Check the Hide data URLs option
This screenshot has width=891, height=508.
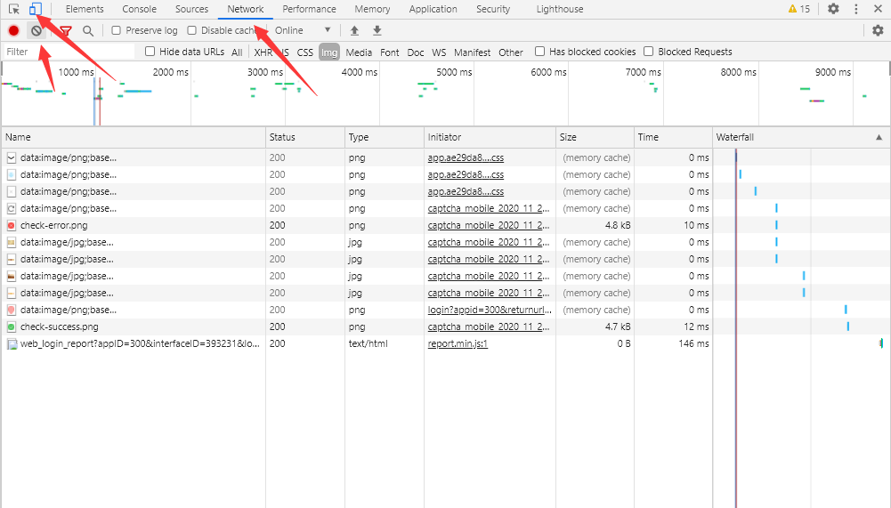pyautogui.click(x=150, y=52)
